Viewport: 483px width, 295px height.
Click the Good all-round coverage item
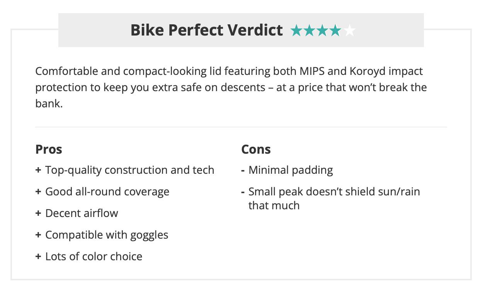[107, 192]
